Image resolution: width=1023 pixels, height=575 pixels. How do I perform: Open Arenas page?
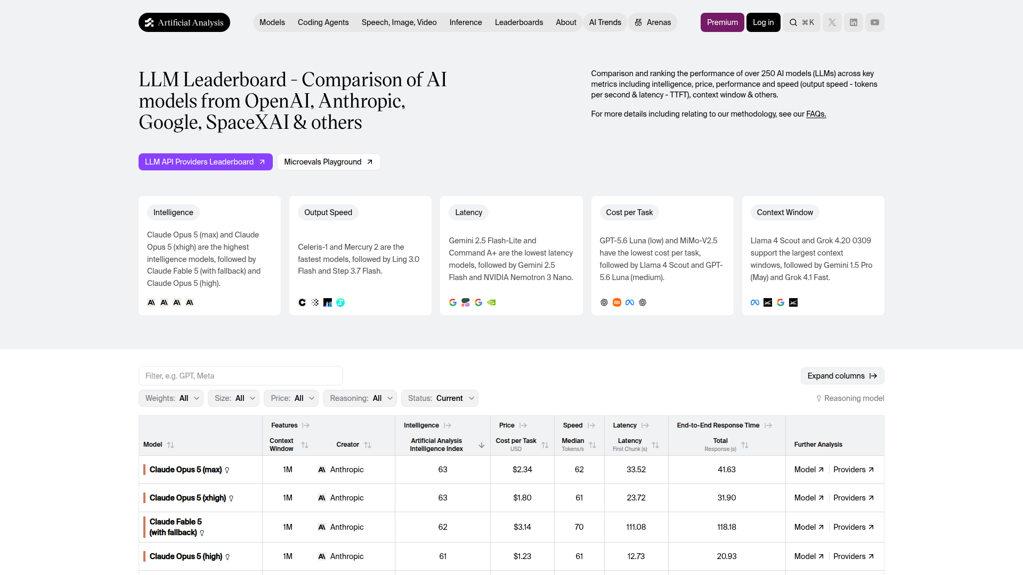point(653,22)
